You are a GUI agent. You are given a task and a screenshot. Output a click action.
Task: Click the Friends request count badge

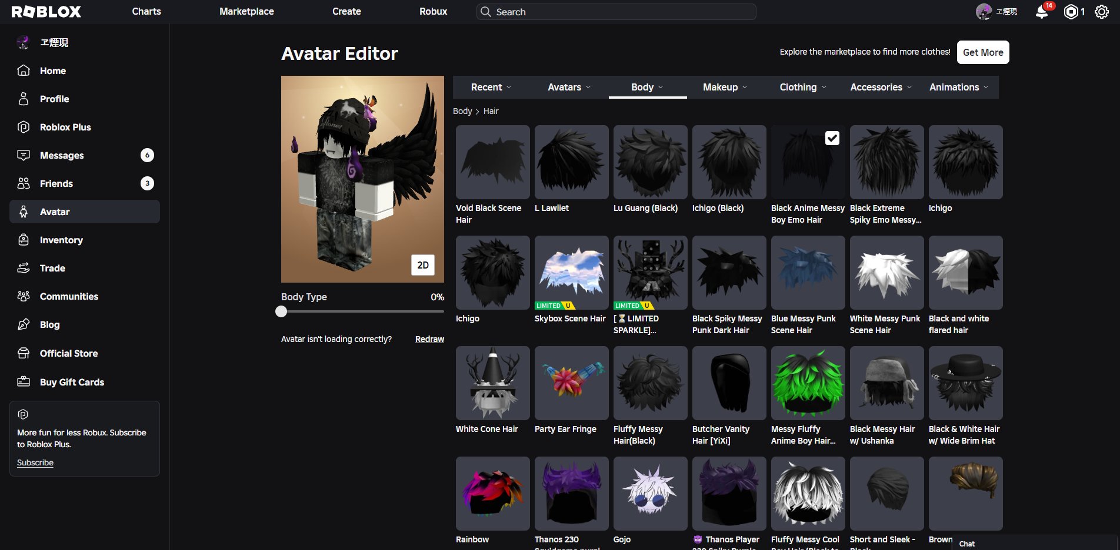pyautogui.click(x=147, y=183)
